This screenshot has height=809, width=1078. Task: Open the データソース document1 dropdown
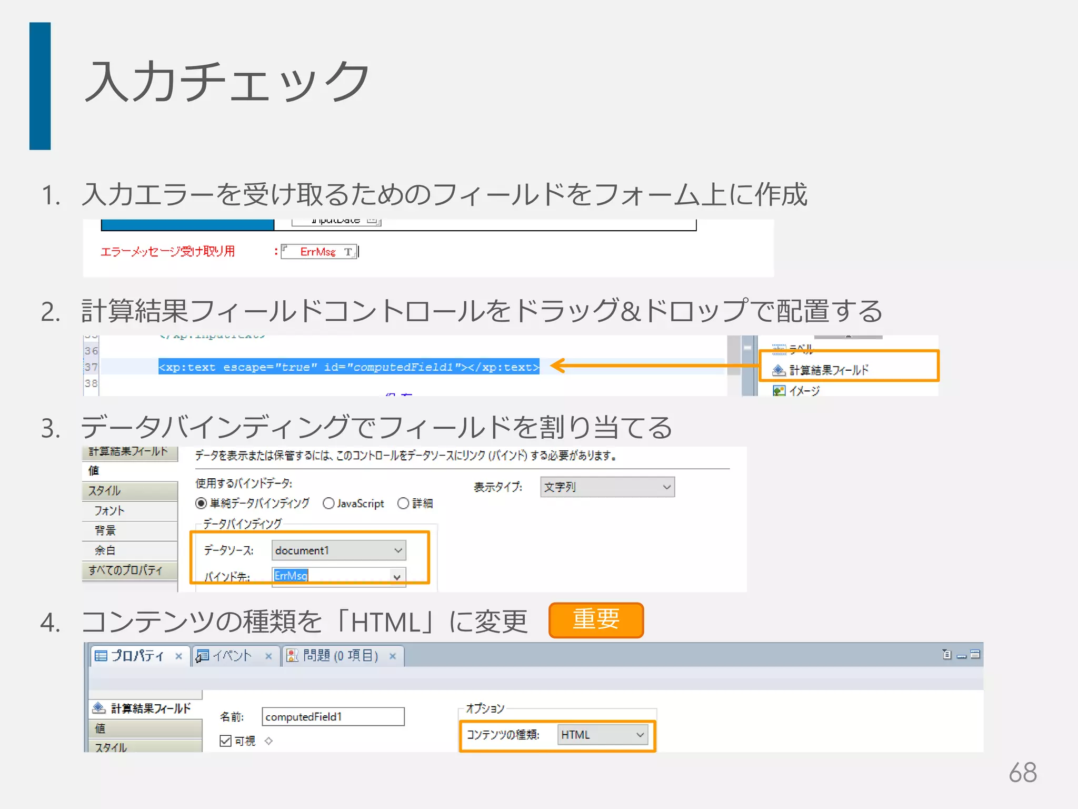[339, 550]
